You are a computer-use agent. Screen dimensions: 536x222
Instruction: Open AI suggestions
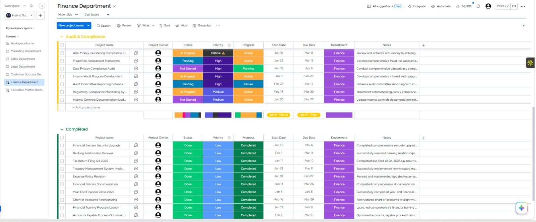tap(385, 6)
